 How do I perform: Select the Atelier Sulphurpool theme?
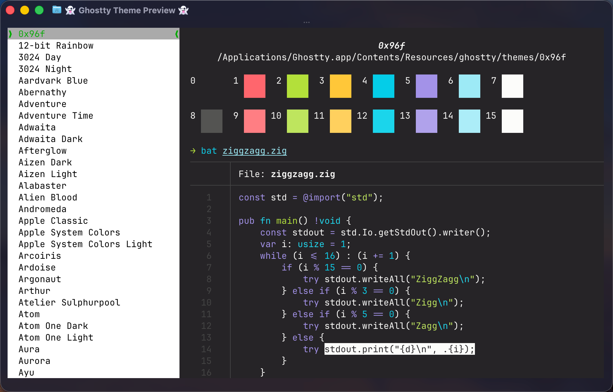coord(94,302)
